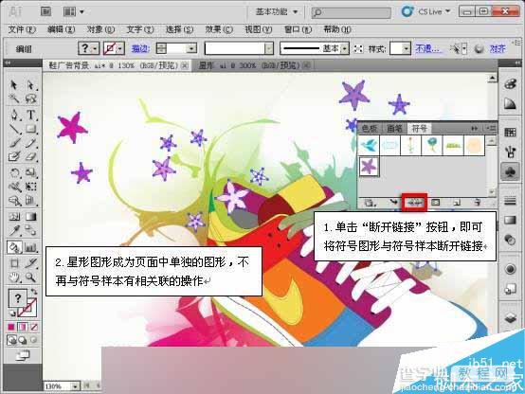Select the Artboard tool

pyautogui.click(x=13, y=263)
